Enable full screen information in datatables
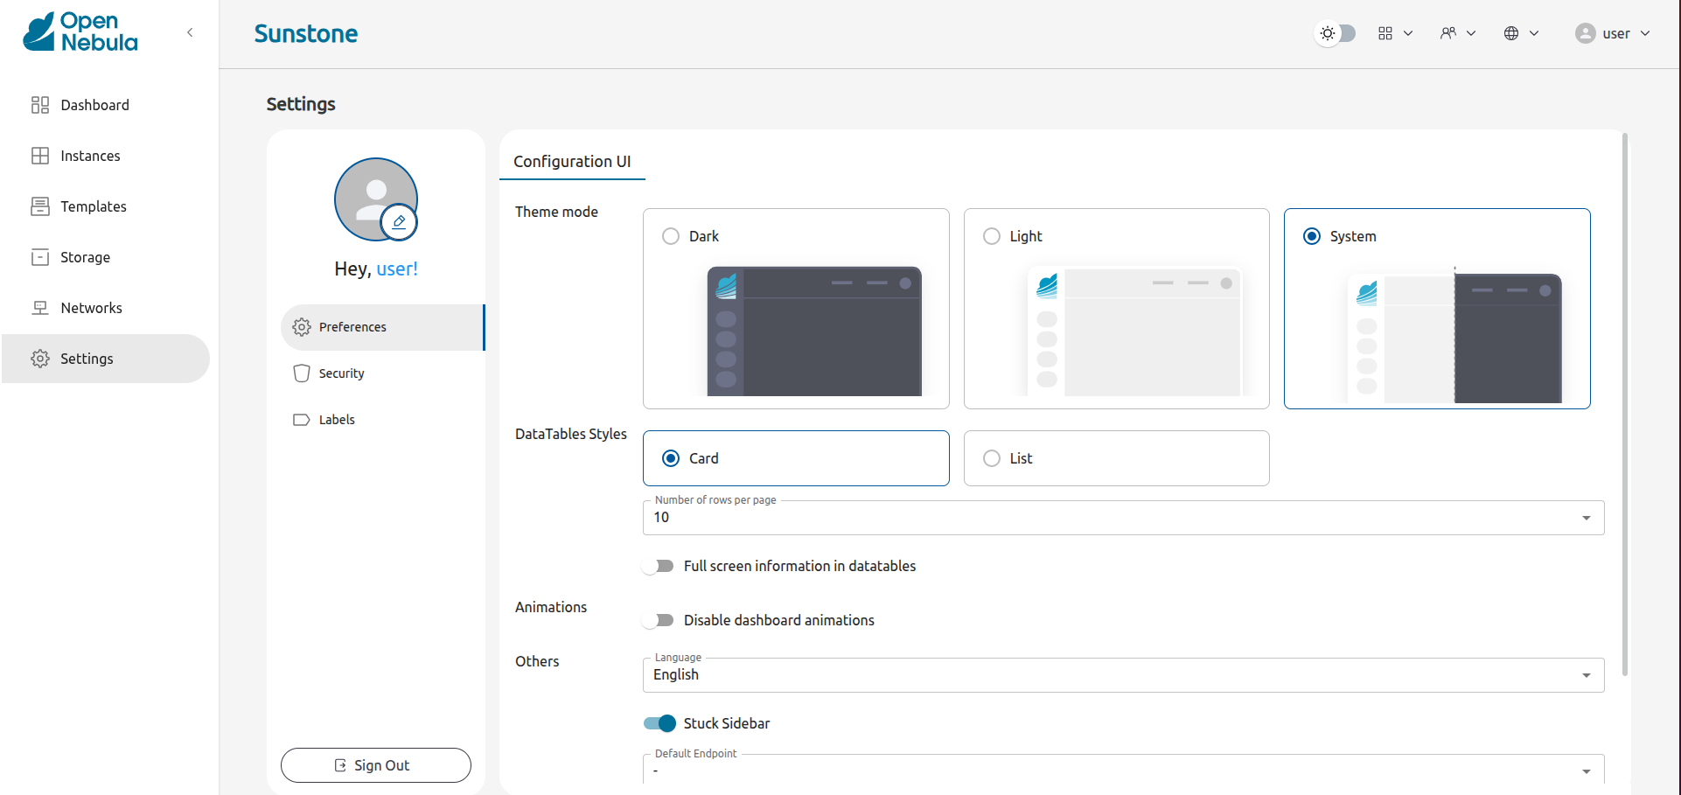 coord(658,566)
